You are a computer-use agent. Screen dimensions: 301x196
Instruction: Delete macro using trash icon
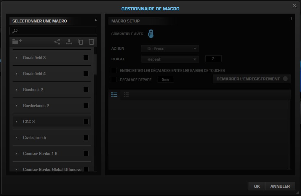(x=91, y=41)
